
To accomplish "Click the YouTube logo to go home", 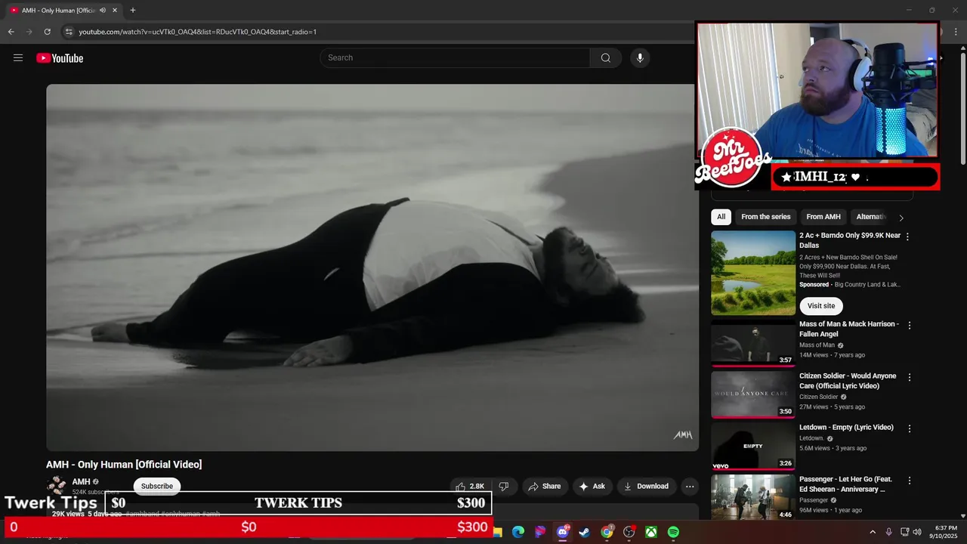I will 60,58.
